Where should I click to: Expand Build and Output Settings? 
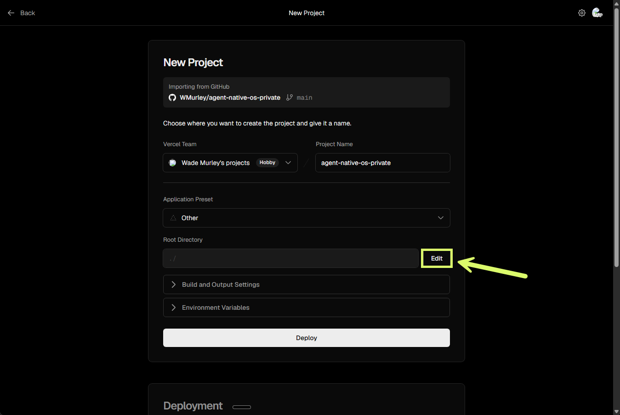pos(307,284)
